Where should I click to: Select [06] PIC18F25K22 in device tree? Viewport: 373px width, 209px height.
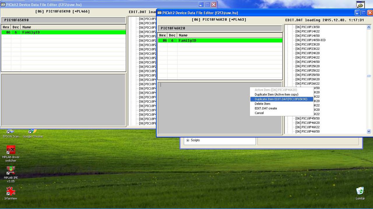[307, 71]
